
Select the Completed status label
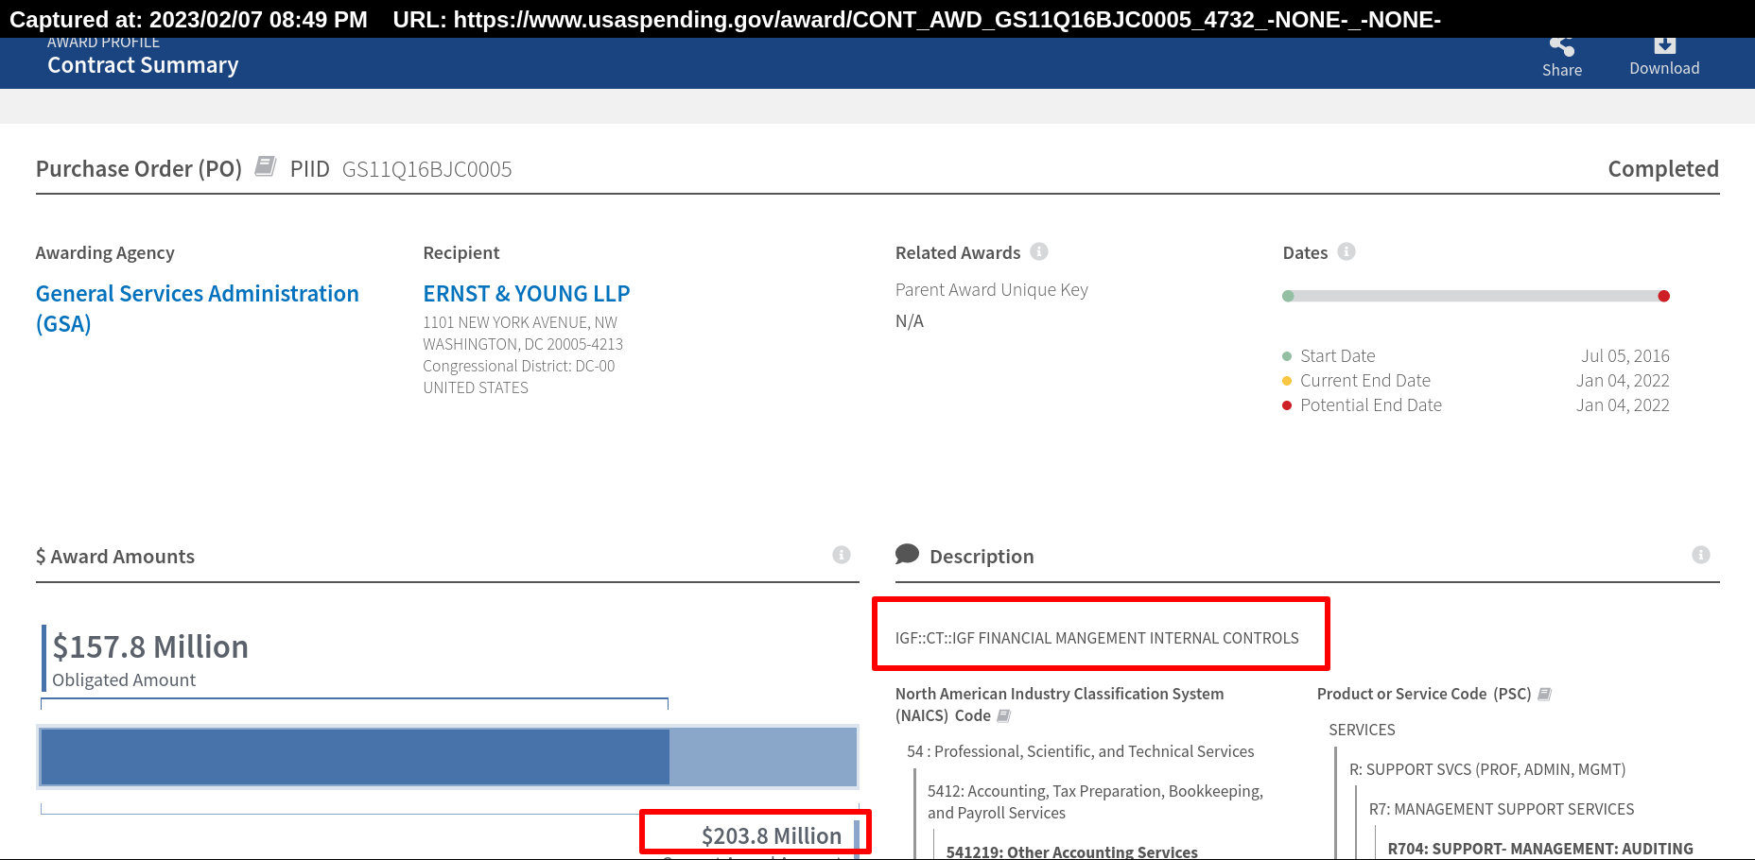[1663, 168]
